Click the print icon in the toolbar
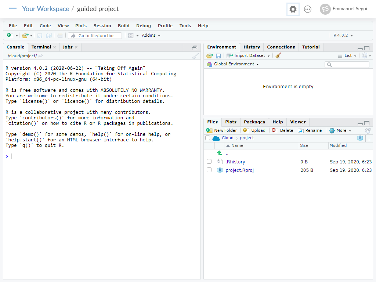376x282 pixels. 60,35
